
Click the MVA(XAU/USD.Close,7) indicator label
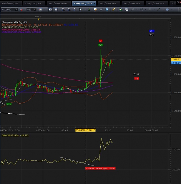point(20,27)
